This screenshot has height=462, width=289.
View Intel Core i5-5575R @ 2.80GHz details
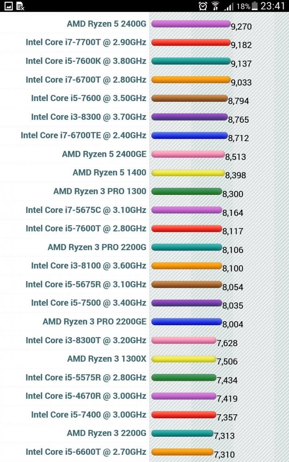pos(86,377)
